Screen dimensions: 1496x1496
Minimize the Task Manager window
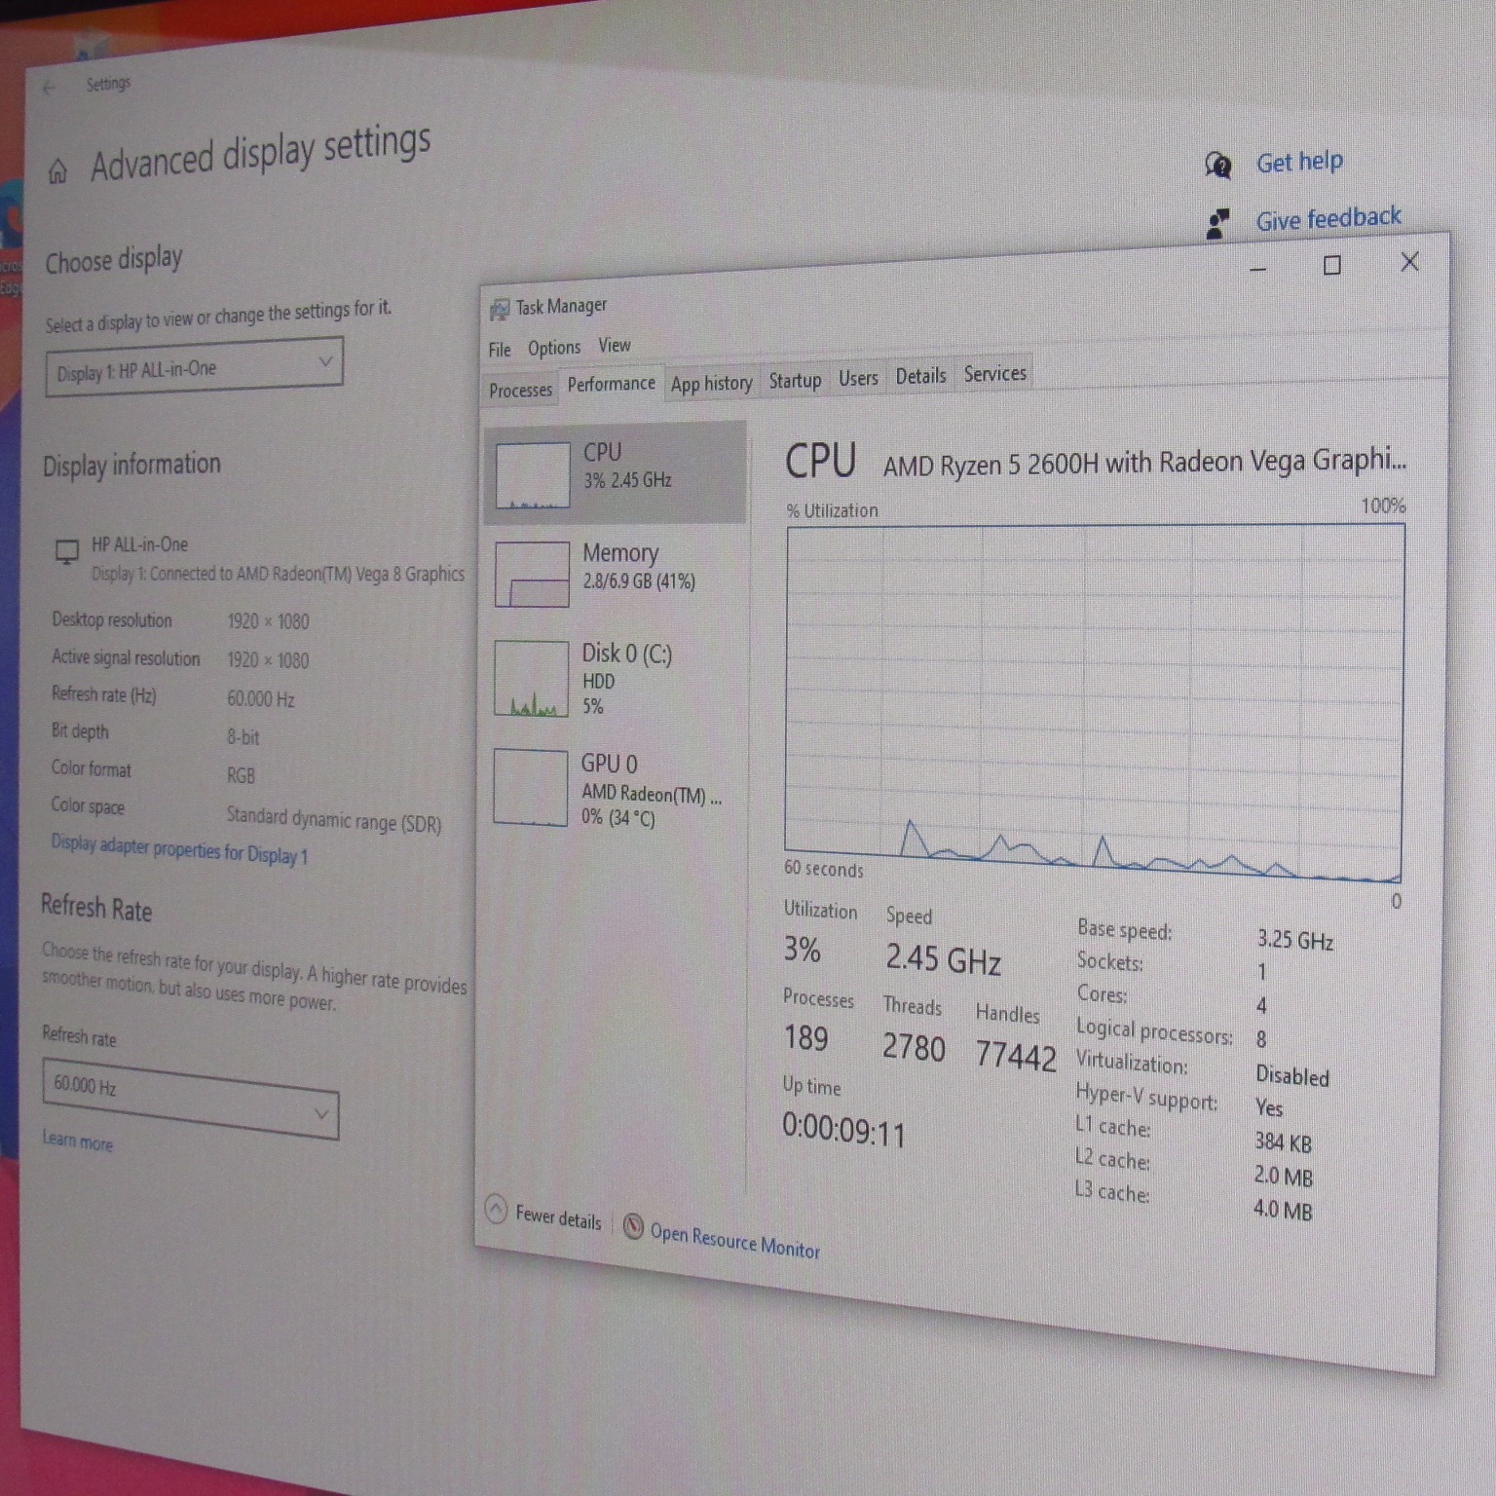coord(1258,268)
